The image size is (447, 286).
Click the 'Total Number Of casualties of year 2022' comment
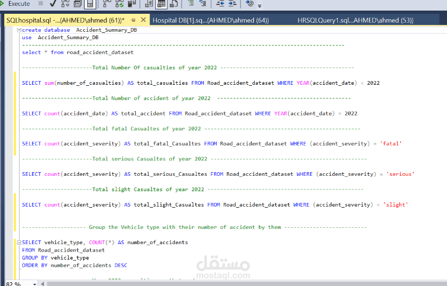coord(155,68)
